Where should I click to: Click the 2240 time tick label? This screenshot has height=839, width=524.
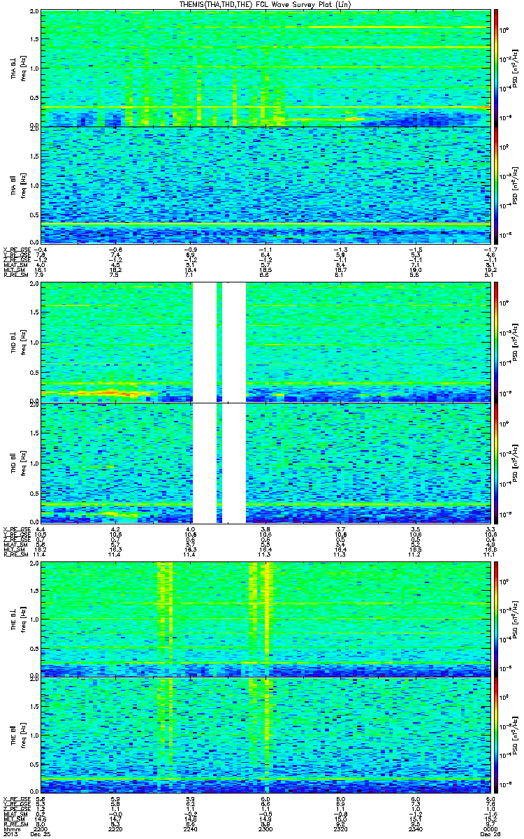(x=190, y=828)
